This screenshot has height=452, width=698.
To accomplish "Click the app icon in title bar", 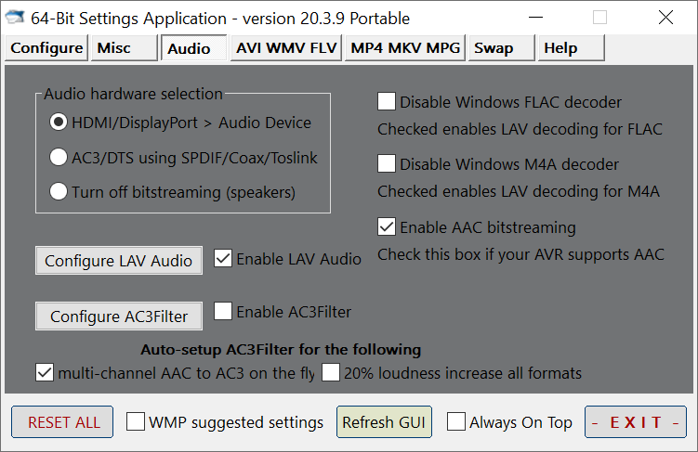I will coord(17,18).
